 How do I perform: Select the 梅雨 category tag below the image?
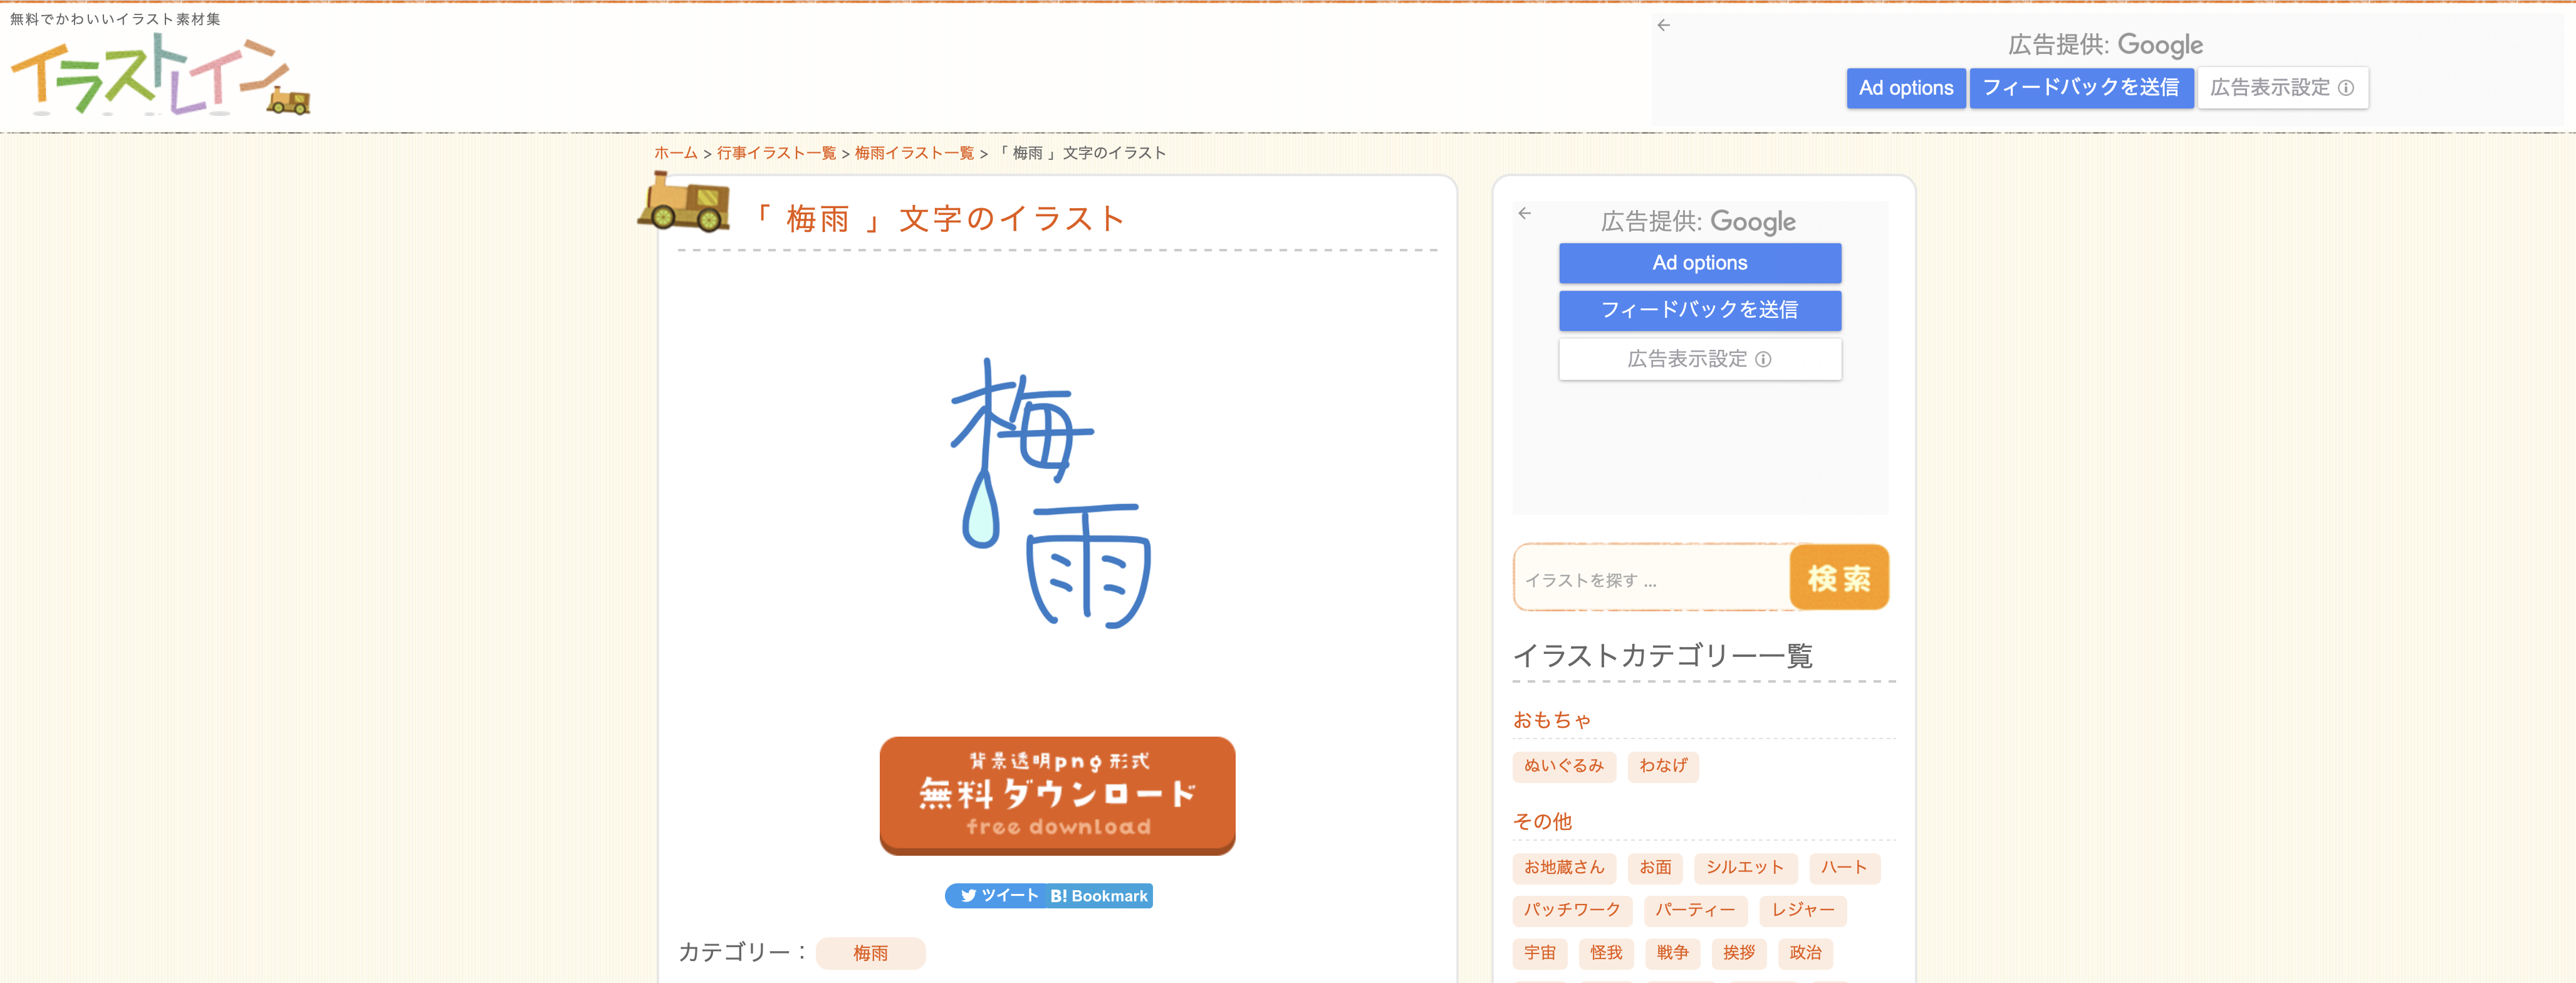[870, 953]
